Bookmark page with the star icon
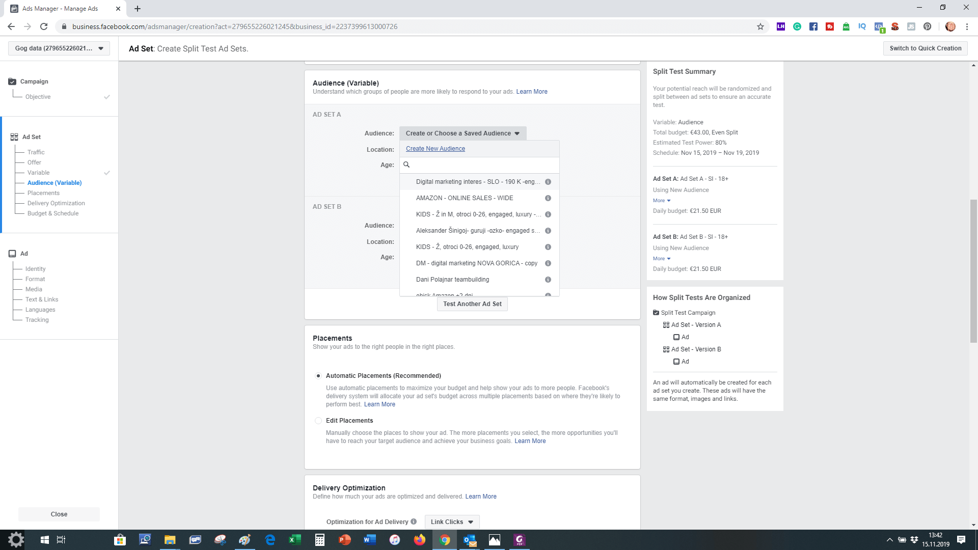 pos(760,26)
